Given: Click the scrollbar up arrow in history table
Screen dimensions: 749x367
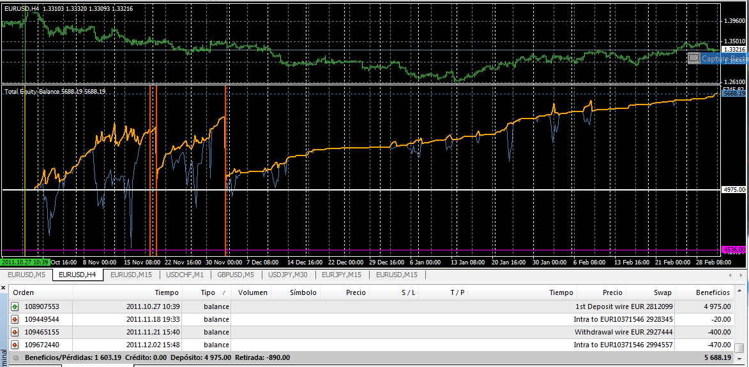Looking at the screenshot, I should pyautogui.click(x=739, y=292).
